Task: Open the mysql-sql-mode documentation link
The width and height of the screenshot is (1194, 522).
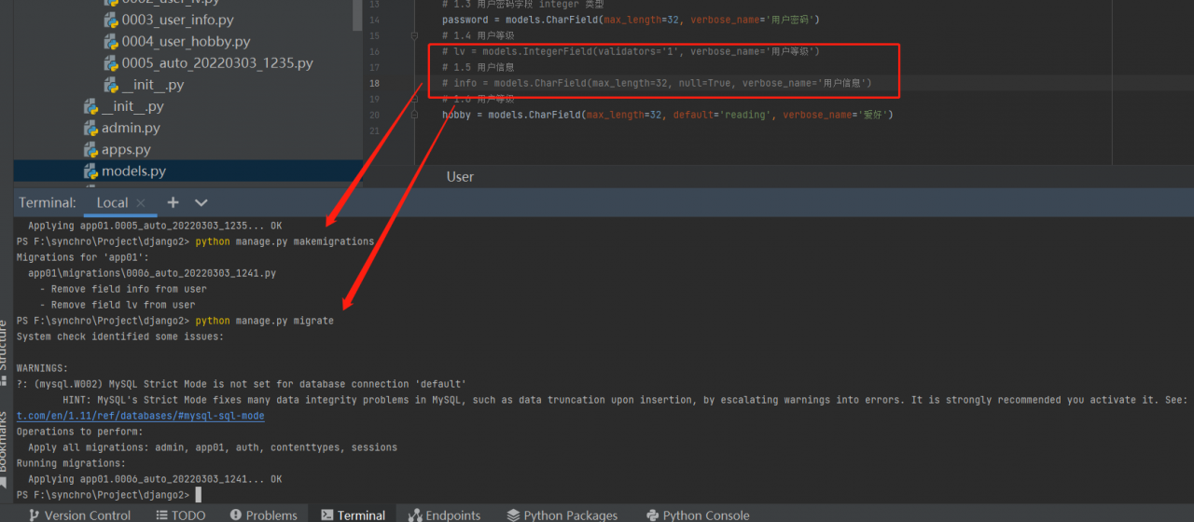Action: click(140, 416)
